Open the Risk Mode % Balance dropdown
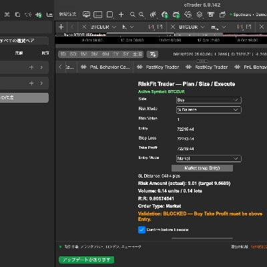267x267 pixels. click(208, 109)
